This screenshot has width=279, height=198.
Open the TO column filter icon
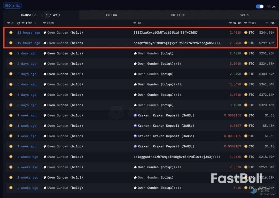(135, 23)
